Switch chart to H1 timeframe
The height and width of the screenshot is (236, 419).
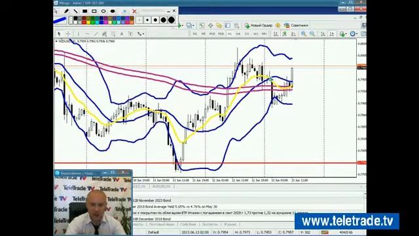point(230,33)
